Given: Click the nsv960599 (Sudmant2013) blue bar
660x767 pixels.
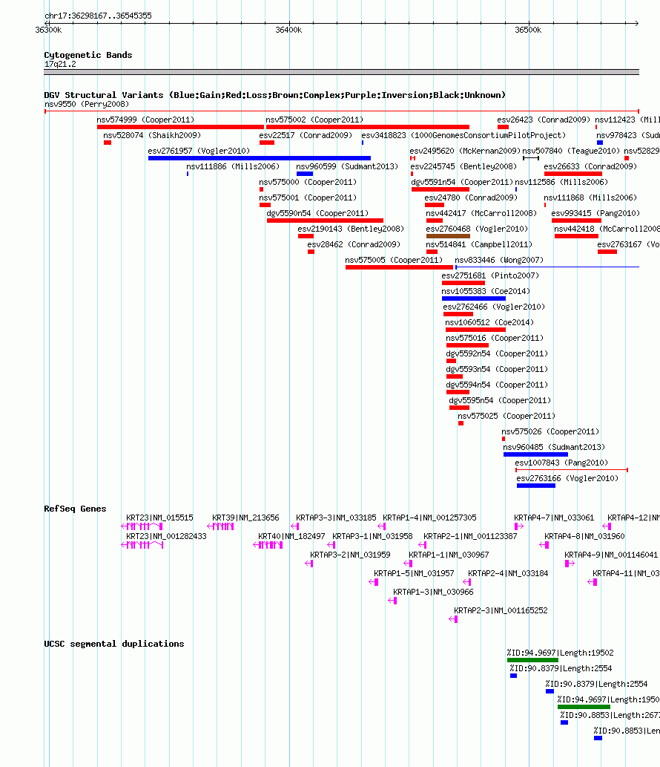Looking at the screenshot, I should point(305,174).
